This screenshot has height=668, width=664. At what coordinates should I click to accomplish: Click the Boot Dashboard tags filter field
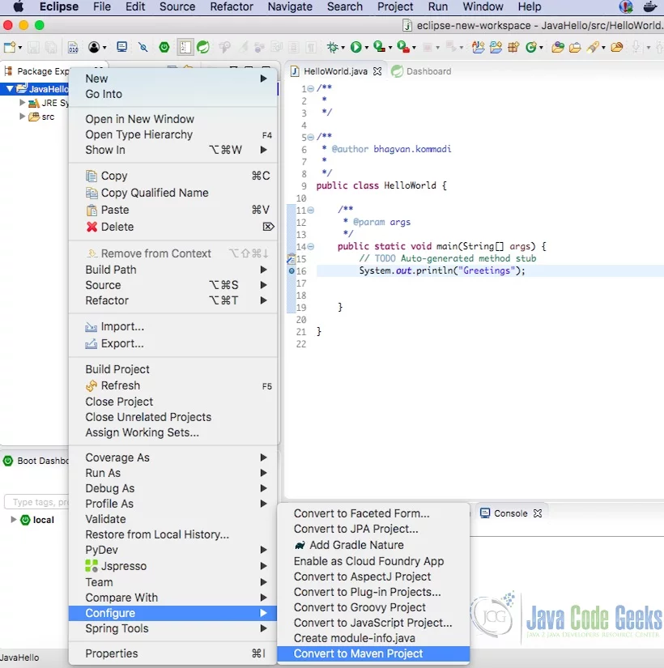(x=36, y=502)
